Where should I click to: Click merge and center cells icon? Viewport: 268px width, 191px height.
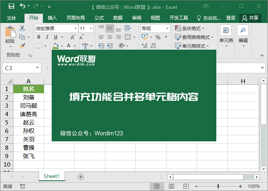(127, 37)
